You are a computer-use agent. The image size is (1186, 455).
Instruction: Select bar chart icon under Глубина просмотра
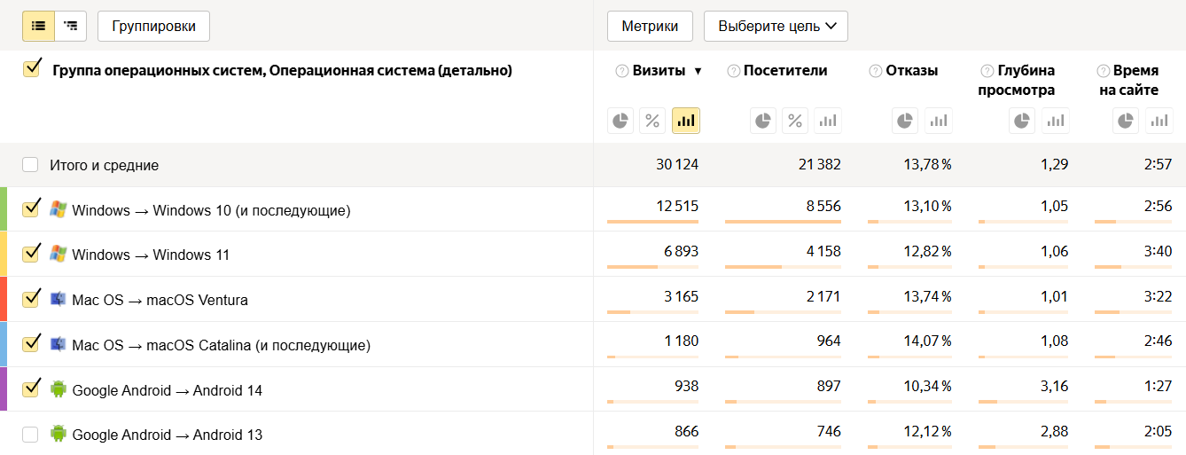point(1055,121)
